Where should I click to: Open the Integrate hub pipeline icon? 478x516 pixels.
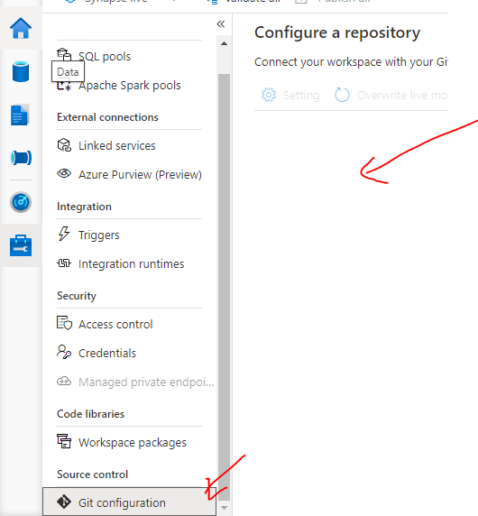coord(21,158)
